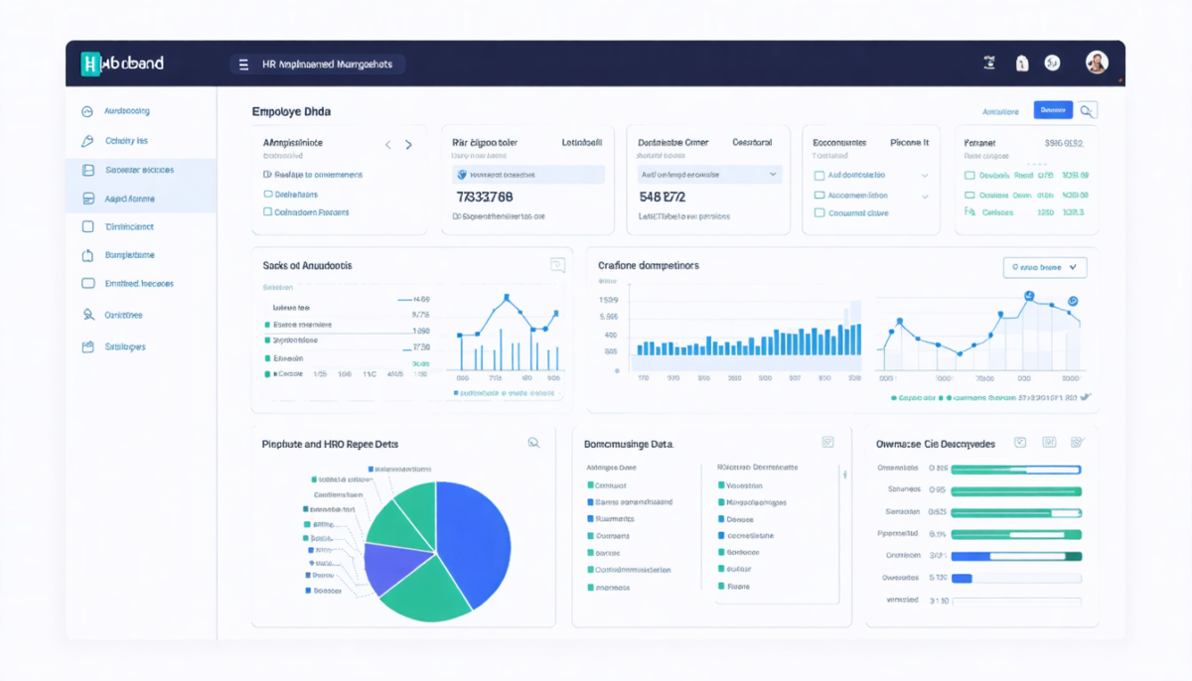
Task: Open dropdown above the '548 P72' value
Action: click(x=710, y=175)
